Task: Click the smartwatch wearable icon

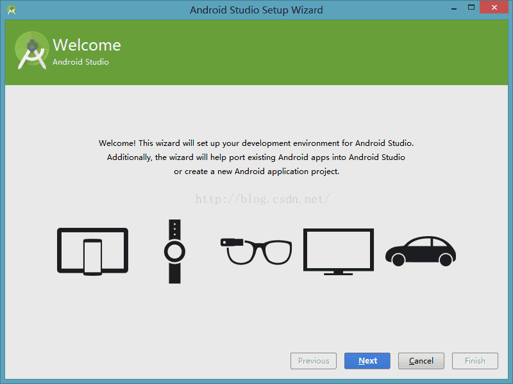Action: (x=174, y=252)
